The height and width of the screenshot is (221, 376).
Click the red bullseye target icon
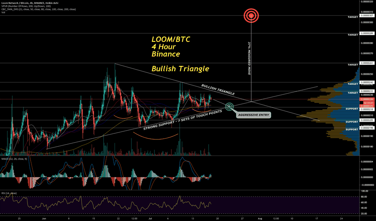[251, 16]
